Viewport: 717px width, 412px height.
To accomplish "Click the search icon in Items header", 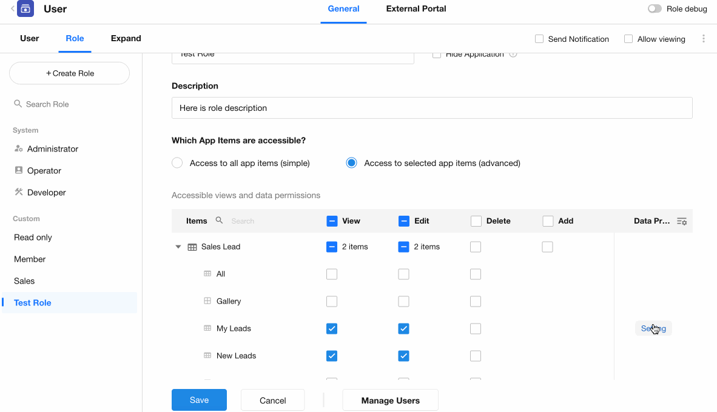I will (220, 221).
